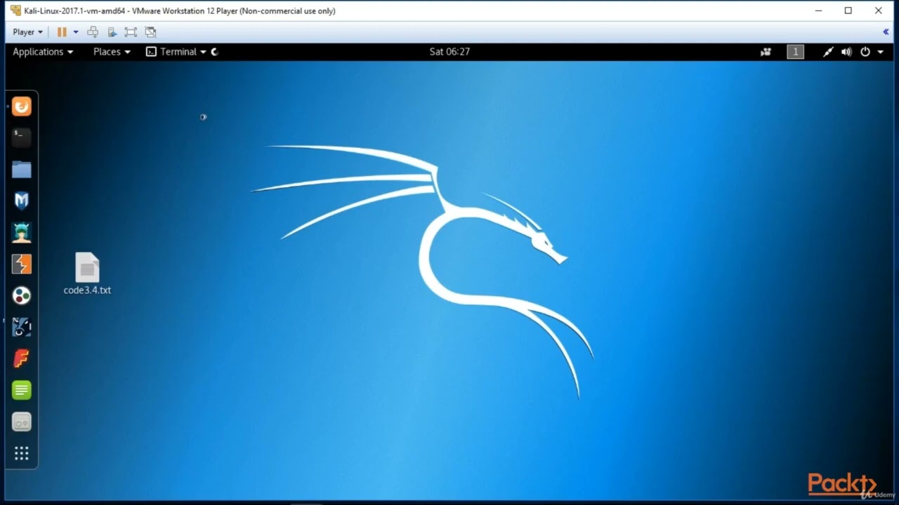This screenshot has height=505, width=899.
Task: Open the Files folder icon in dock
Action: pos(22,169)
